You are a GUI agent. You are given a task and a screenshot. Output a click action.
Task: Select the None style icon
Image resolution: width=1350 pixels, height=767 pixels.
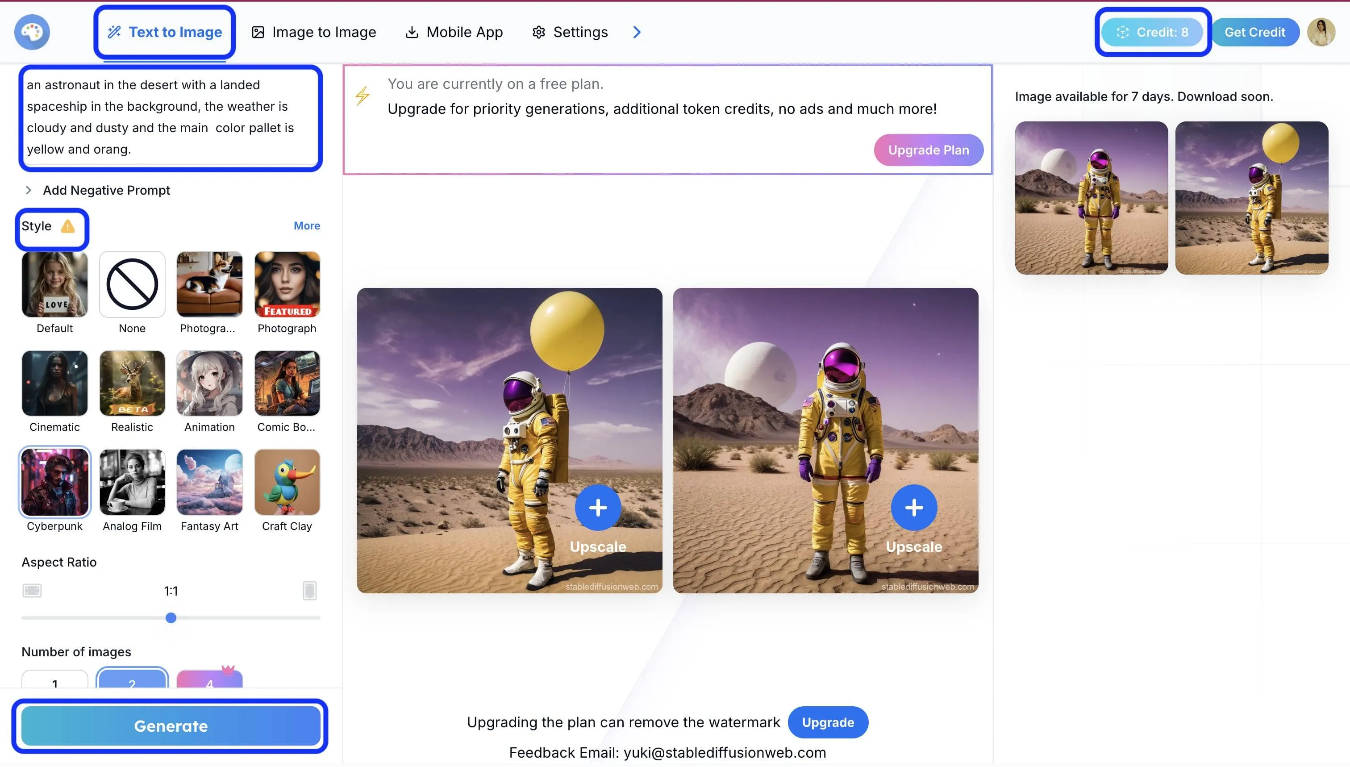pos(132,284)
